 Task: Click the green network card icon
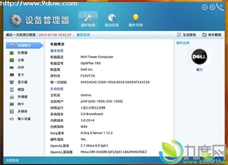[12, 104]
